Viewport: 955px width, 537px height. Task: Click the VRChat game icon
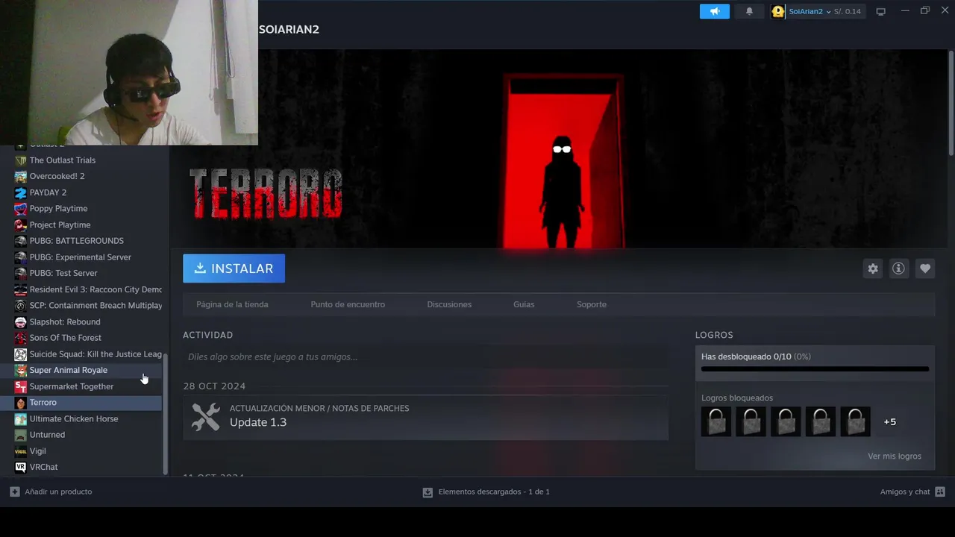(21, 467)
